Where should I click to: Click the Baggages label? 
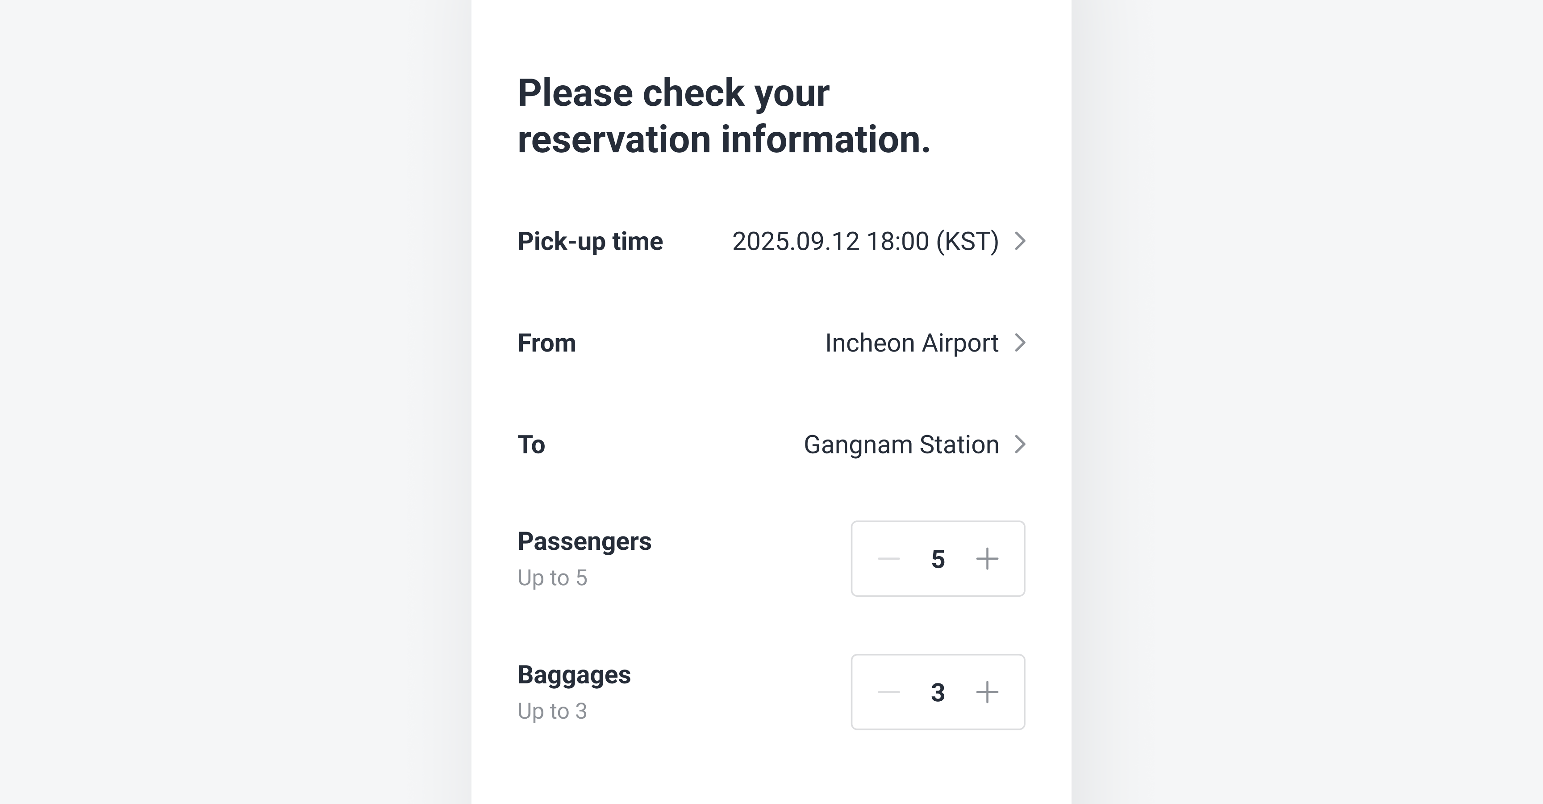point(574,674)
